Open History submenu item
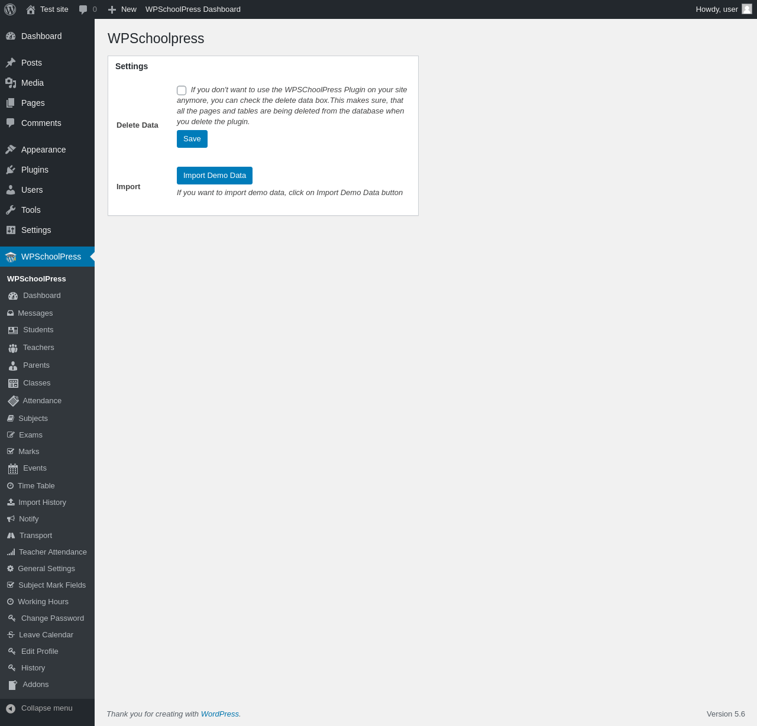This screenshot has height=726, width=757. (x=47, y=668)
